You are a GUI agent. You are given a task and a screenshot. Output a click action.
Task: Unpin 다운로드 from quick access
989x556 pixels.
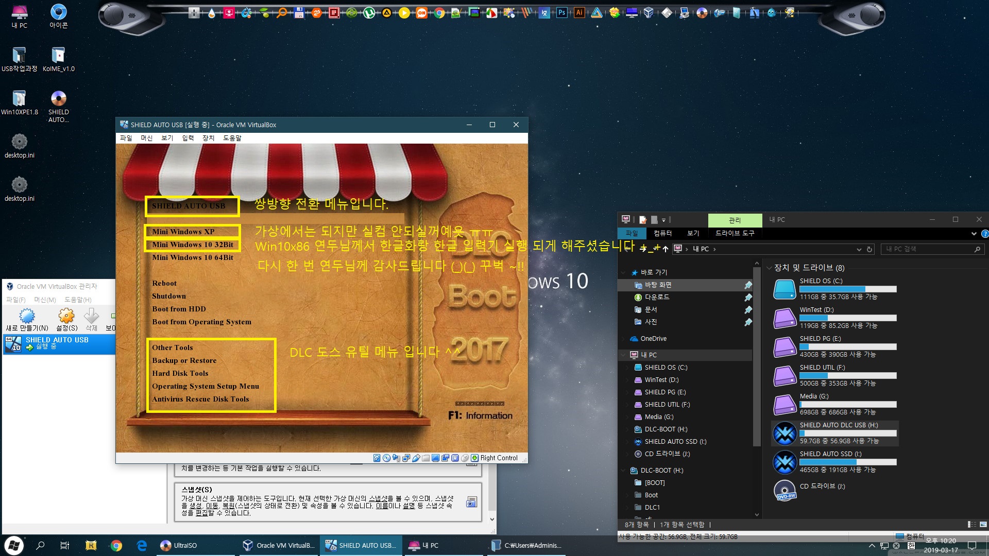pos(748,297)
